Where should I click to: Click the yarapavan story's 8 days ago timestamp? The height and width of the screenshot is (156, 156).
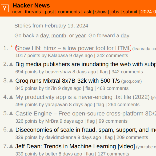pos(81,105)
